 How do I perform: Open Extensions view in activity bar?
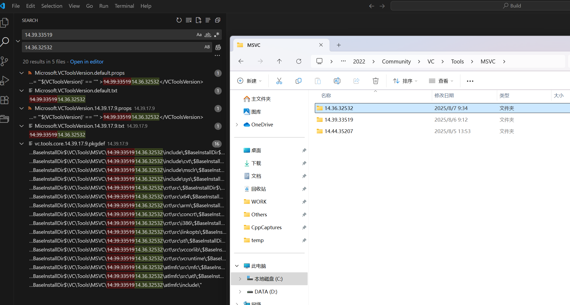point(5,100)
